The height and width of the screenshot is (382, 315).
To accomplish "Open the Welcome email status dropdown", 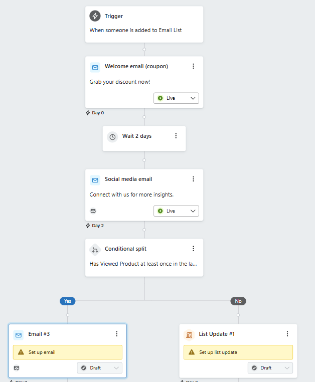I will [x=176, y=98].
